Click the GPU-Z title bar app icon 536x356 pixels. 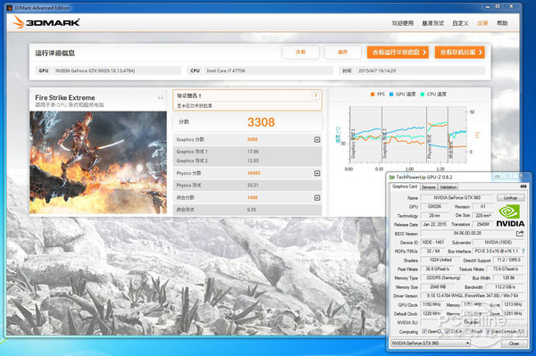[x=392, y=178]
